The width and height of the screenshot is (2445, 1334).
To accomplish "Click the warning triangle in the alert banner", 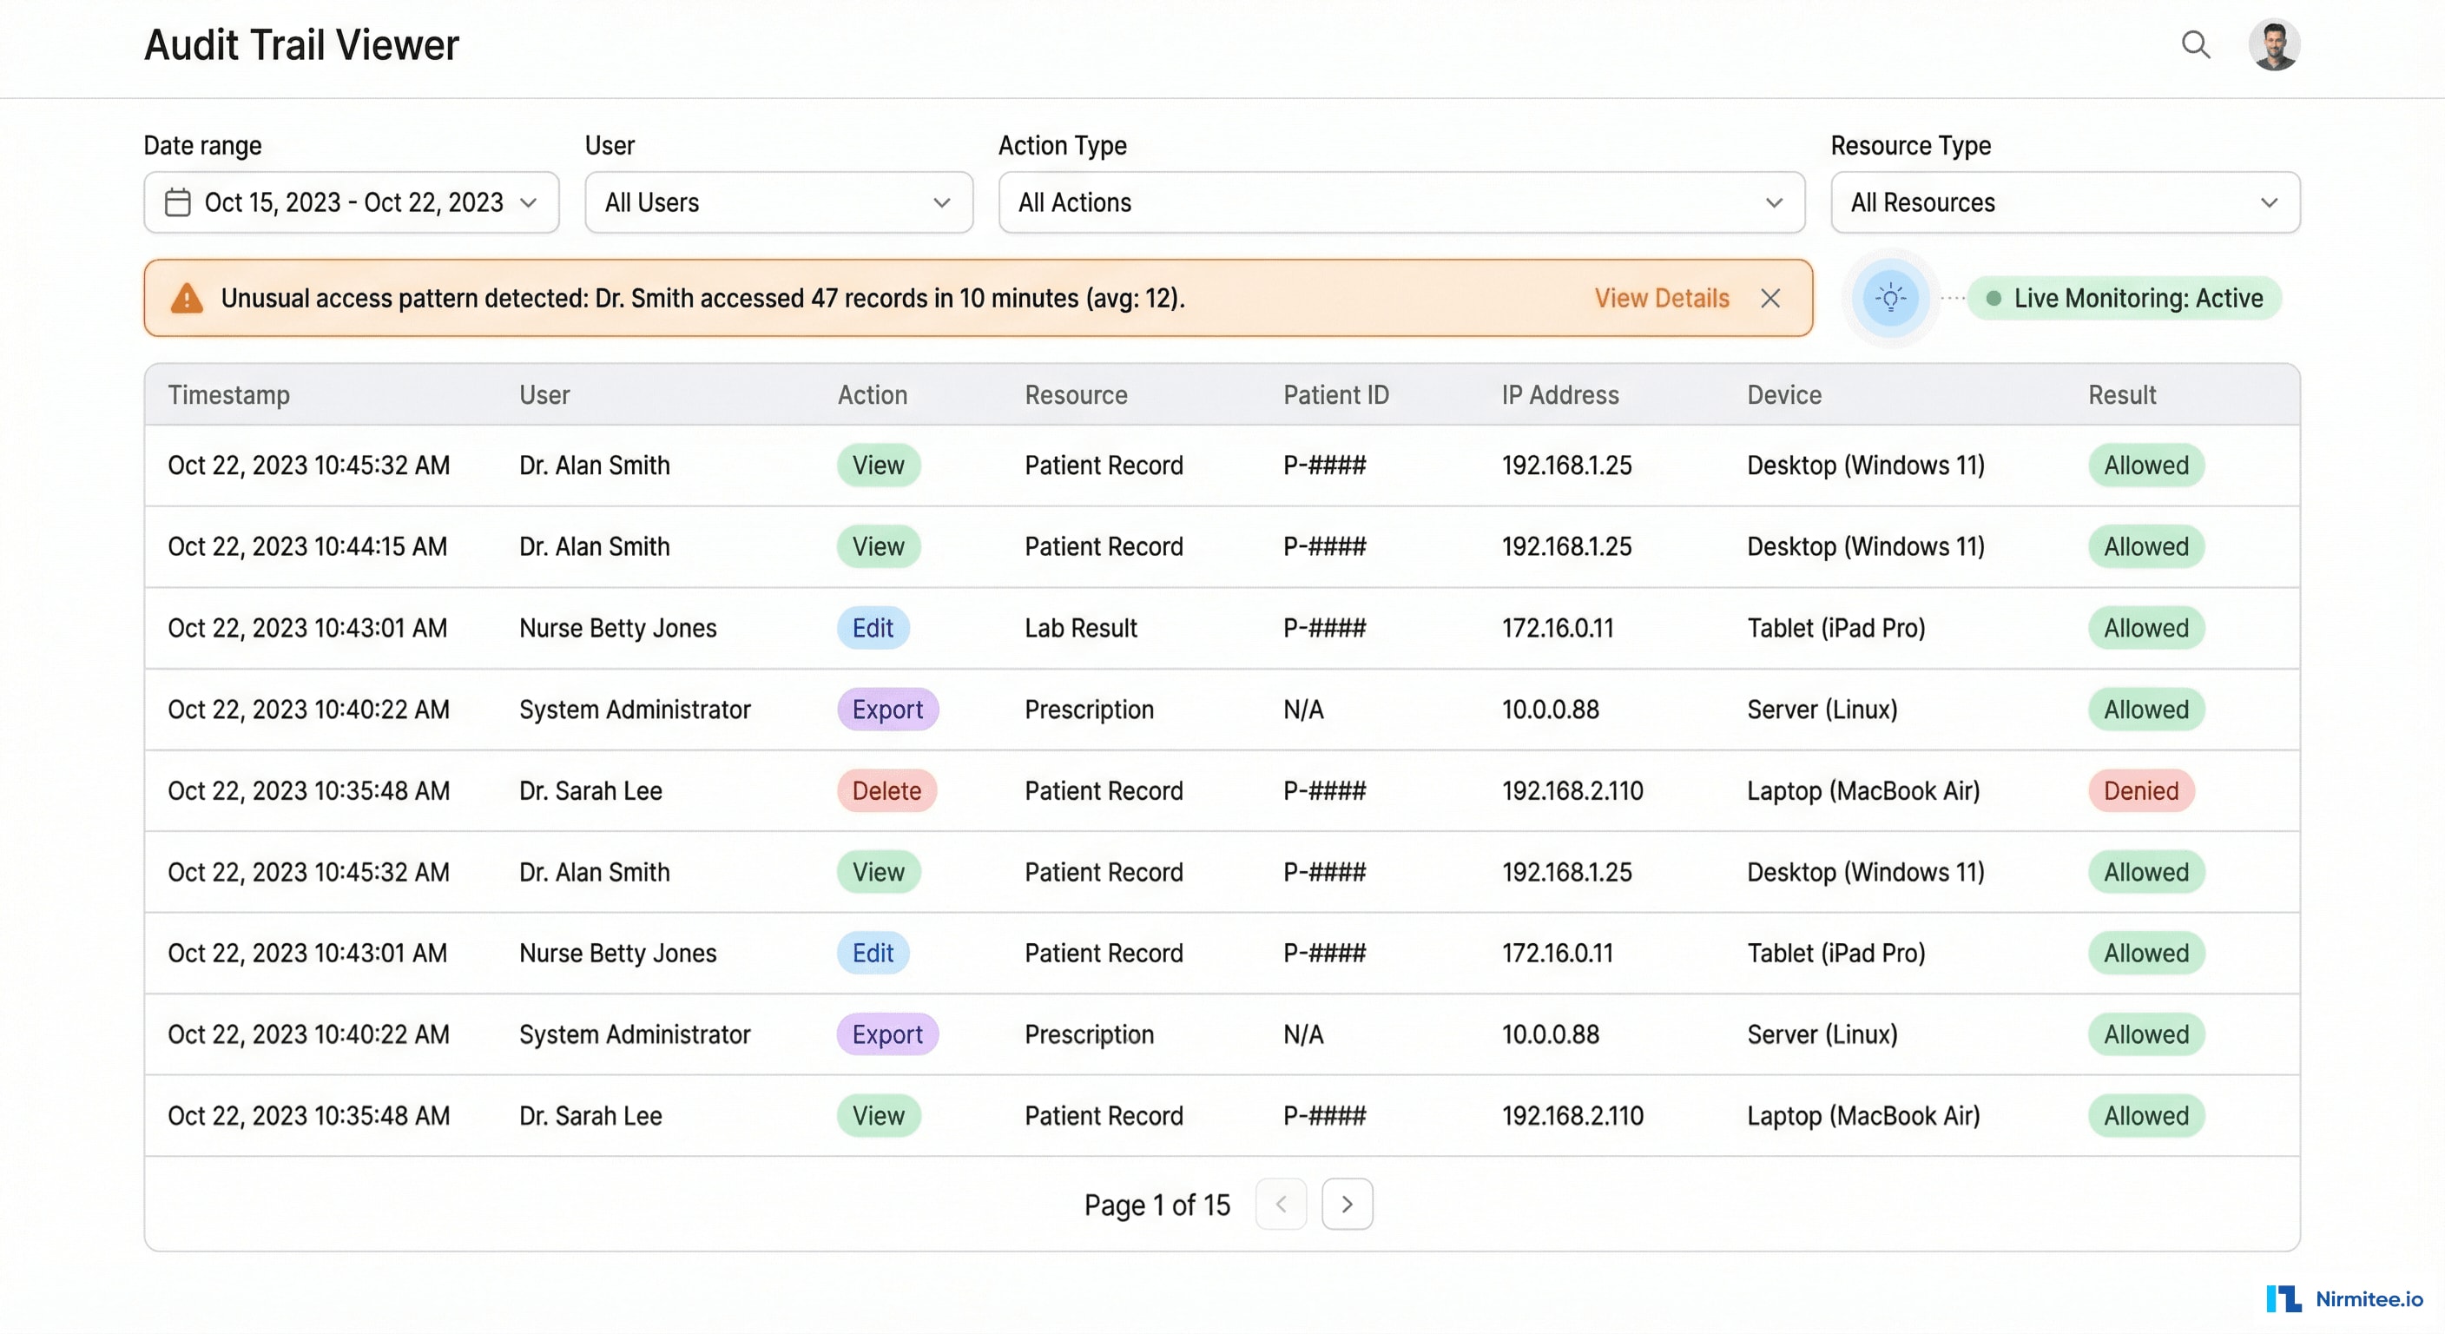I will click(x=186, y=297).
